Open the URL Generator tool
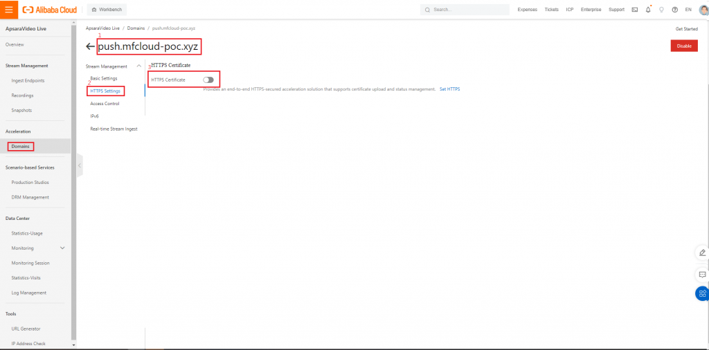Screen dimensions: 709x350 (26, 329)
